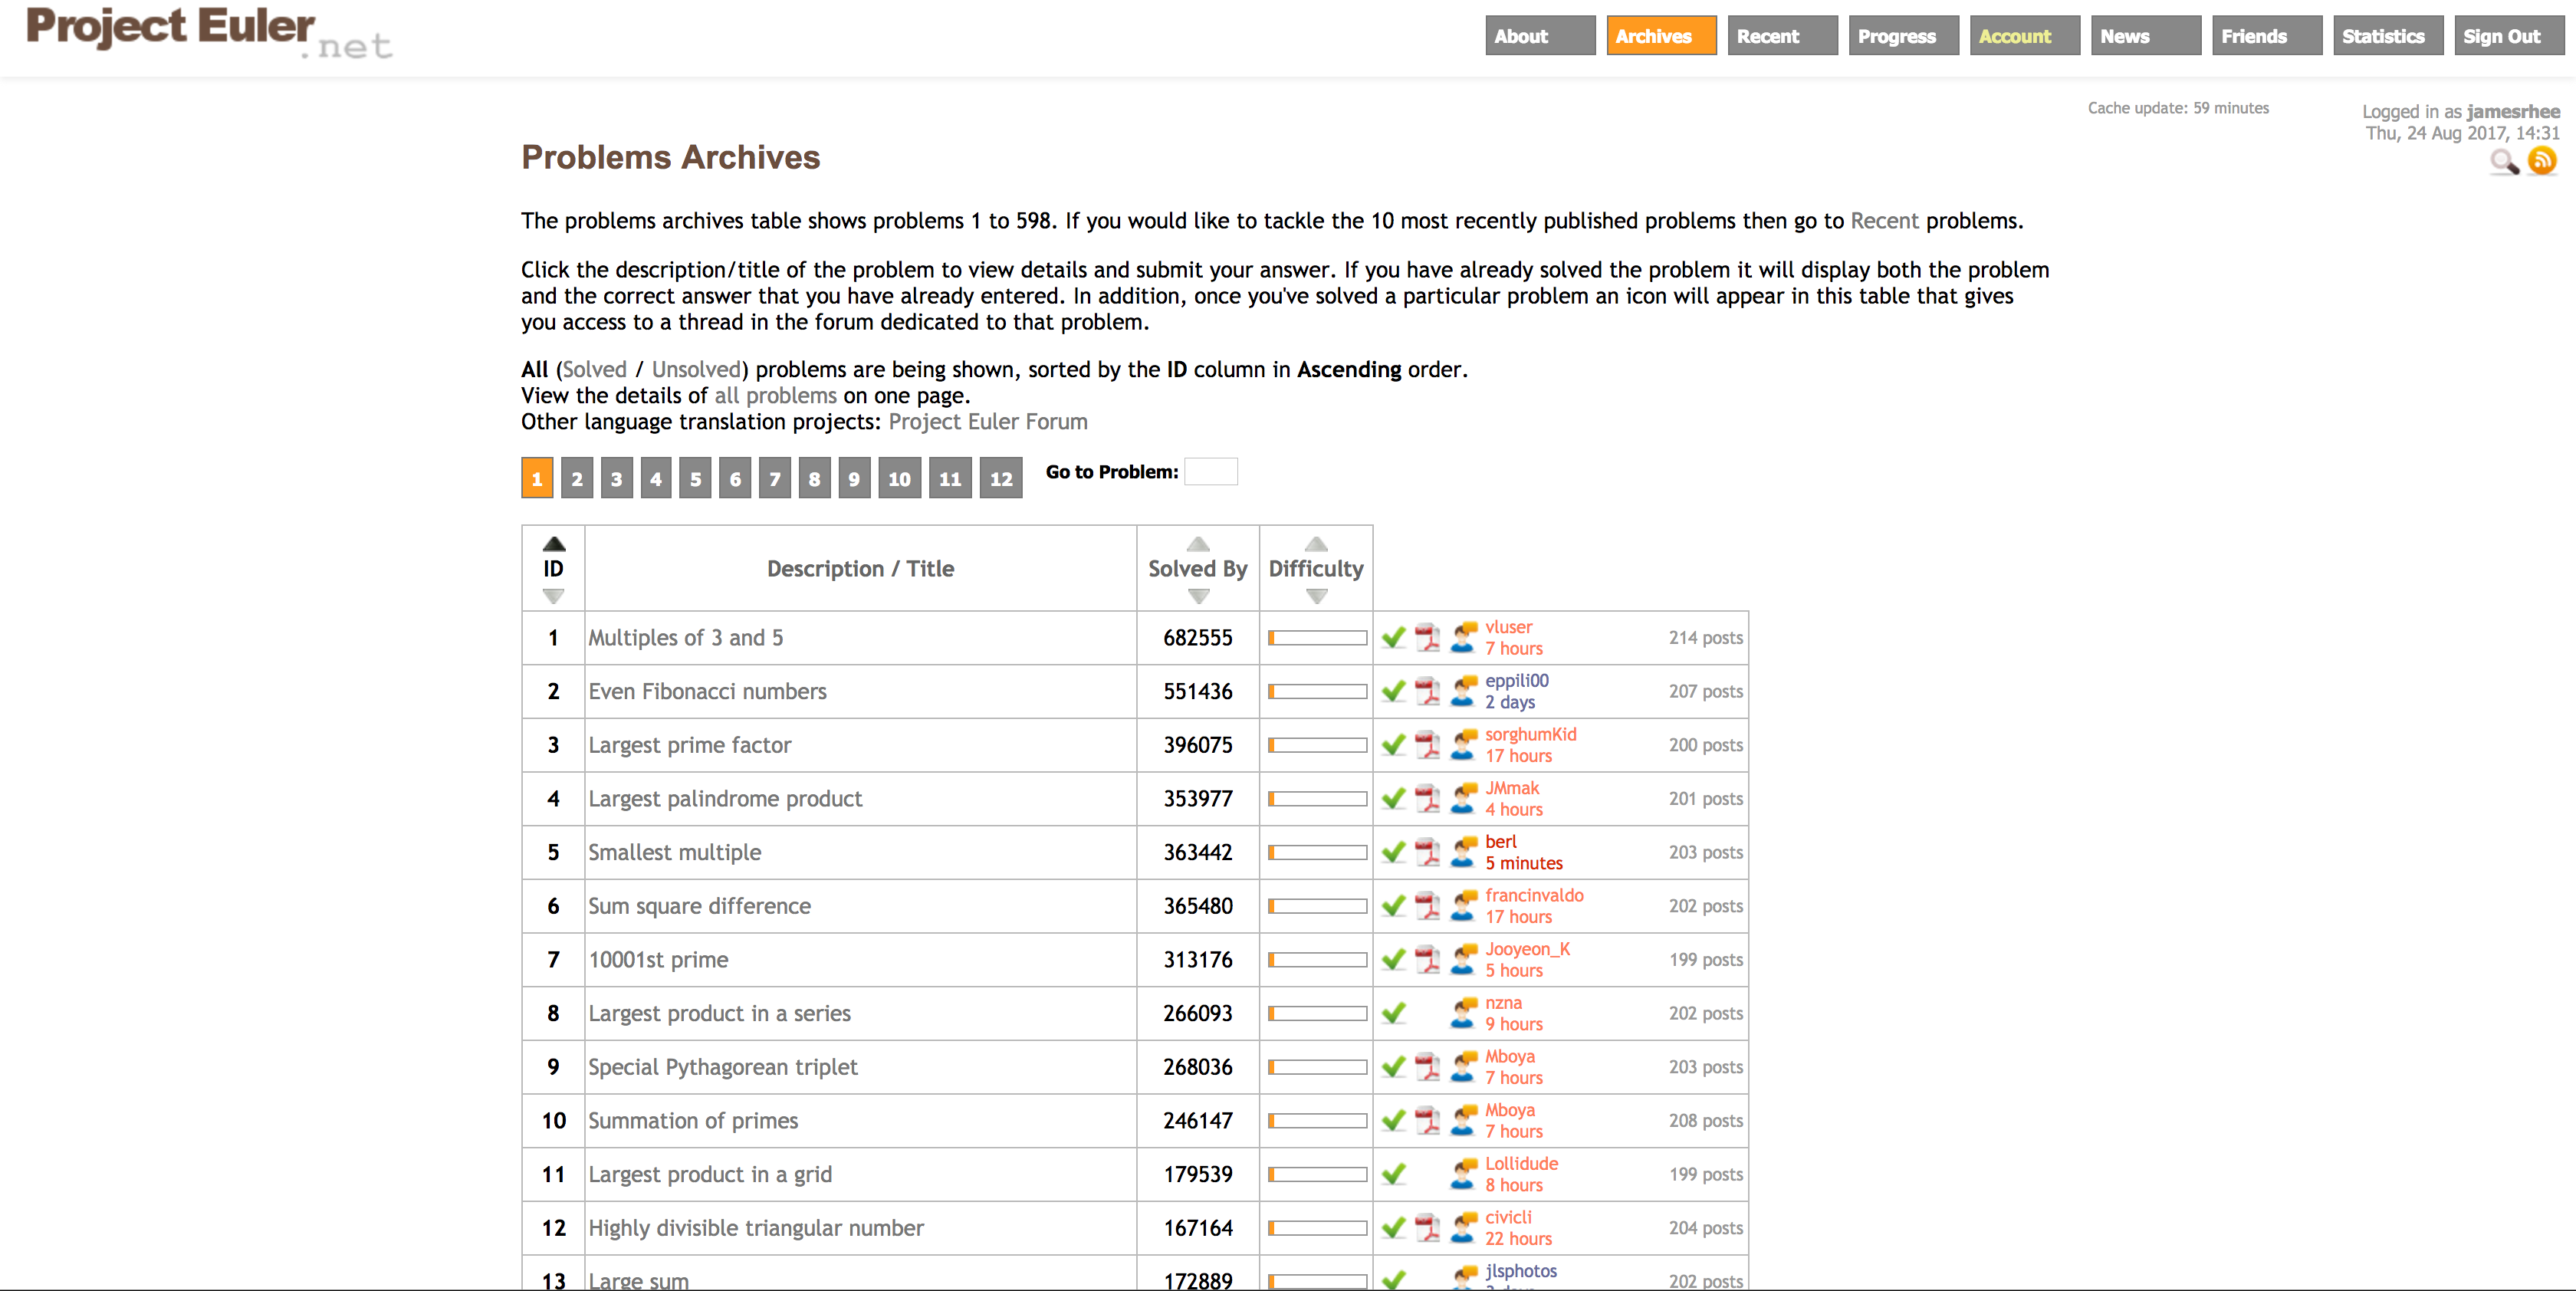Open forum thread icon for Smallest multiple
The width and height of the screenshot is (2576, 1291).
coord(1464,852)
